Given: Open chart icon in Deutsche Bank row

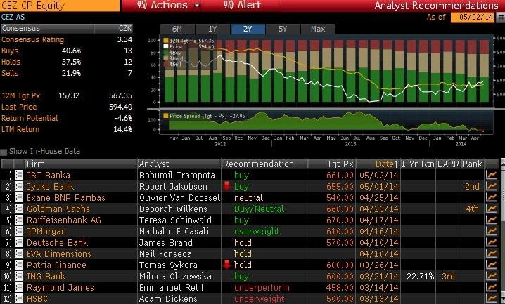Looking at the screenshot, I should click(492, 243).
